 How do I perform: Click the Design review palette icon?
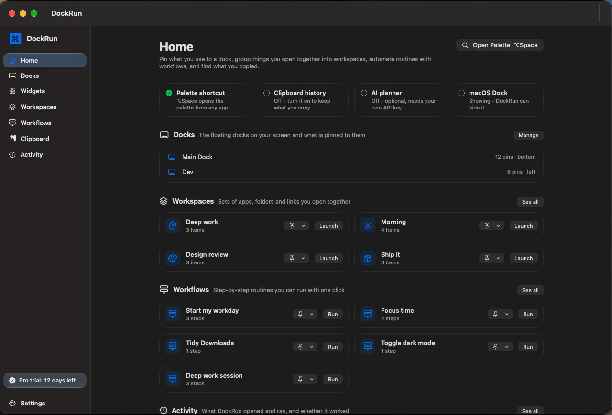(x=173, y=258)
